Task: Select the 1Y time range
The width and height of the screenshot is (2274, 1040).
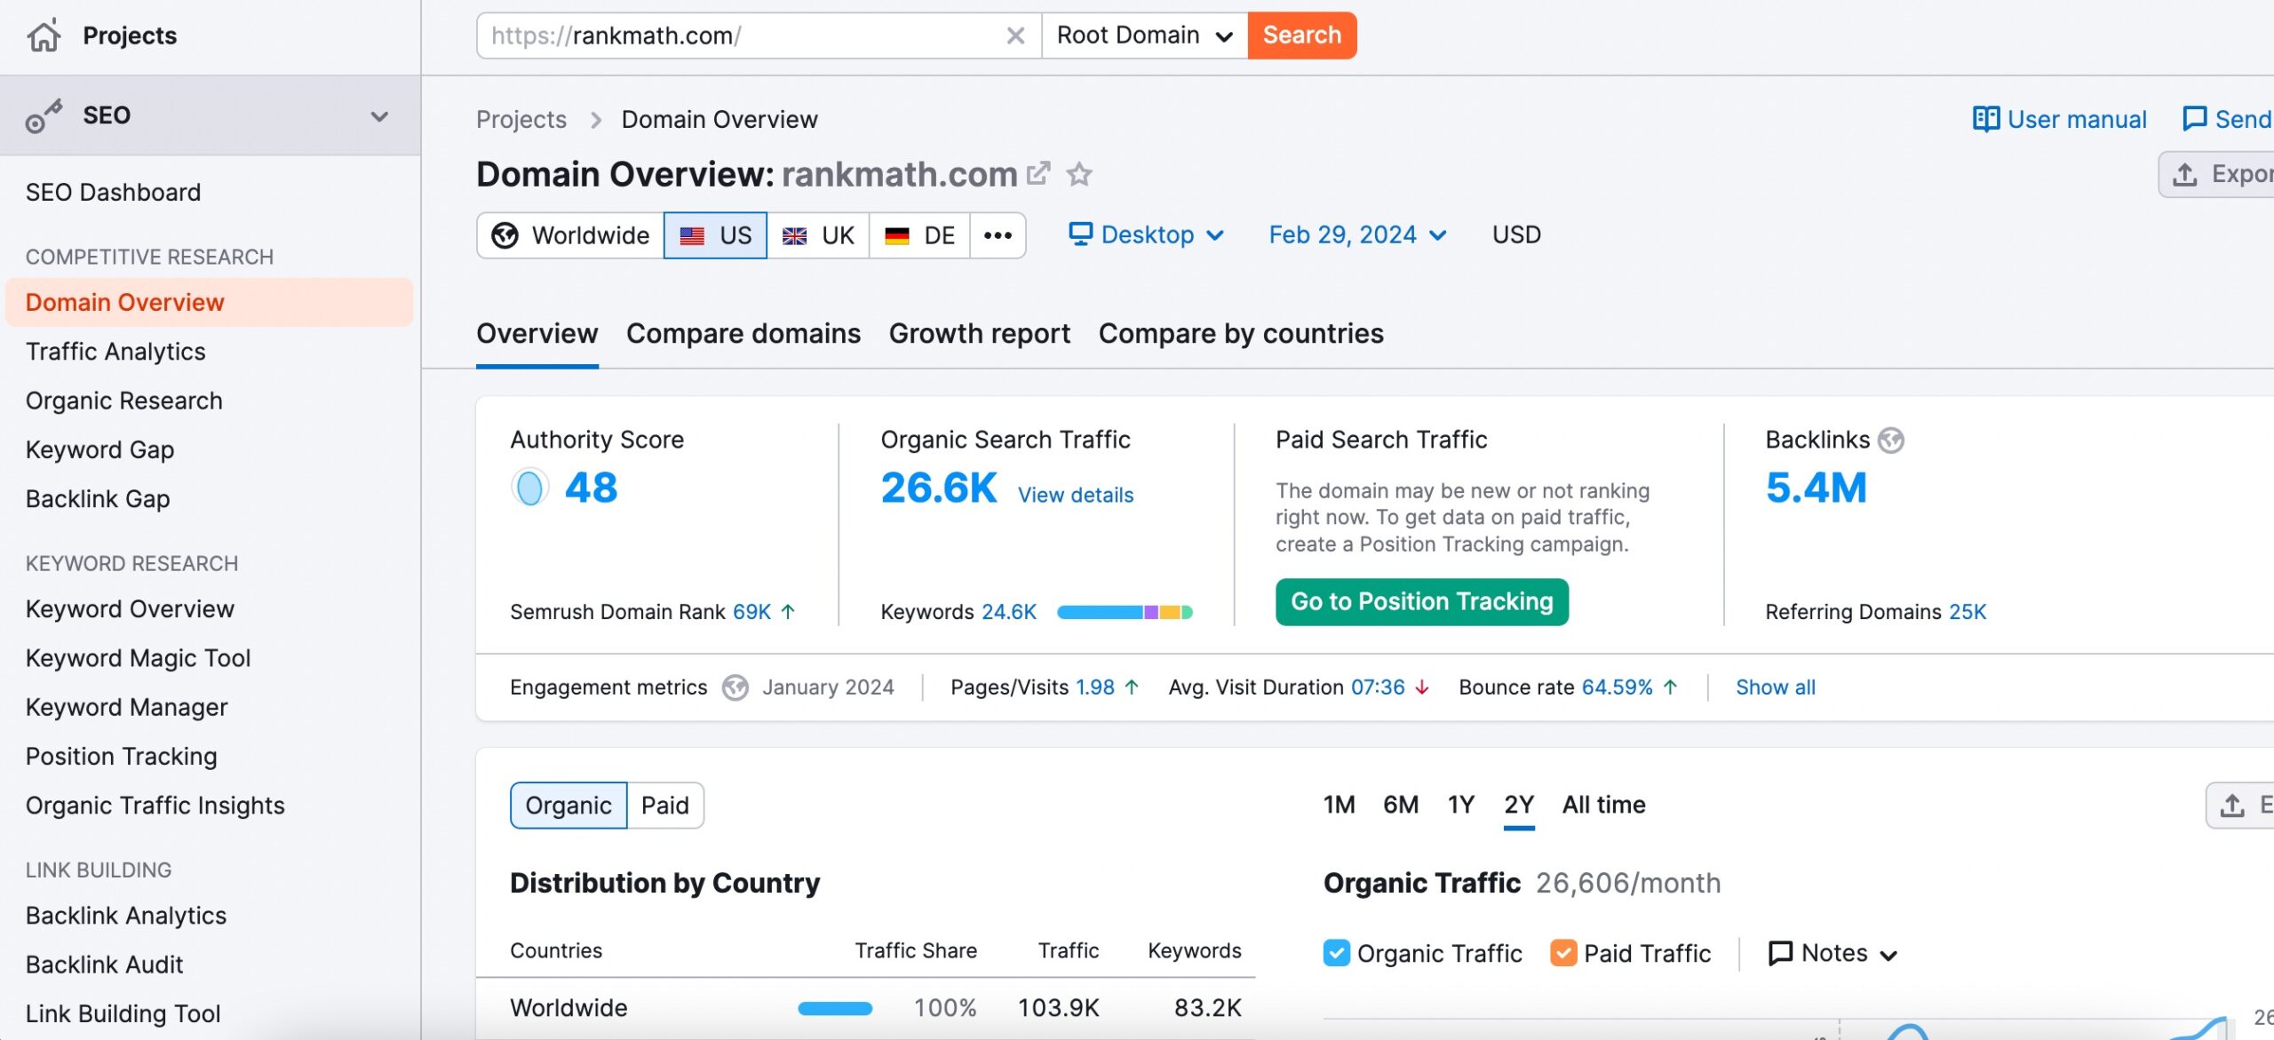Action: click(x=1461, y=805)
